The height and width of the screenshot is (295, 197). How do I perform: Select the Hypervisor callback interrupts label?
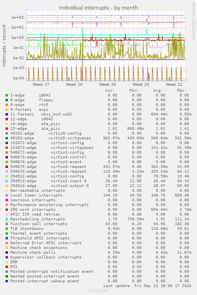[46, 257]
